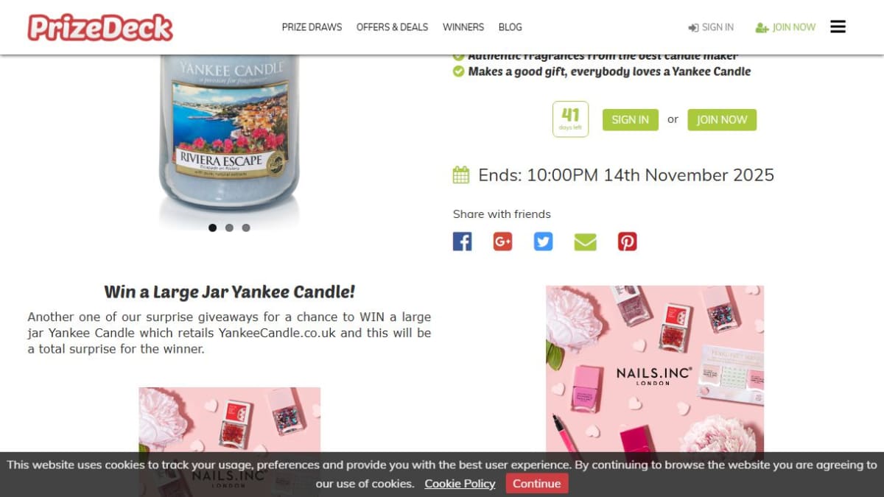
Task: Pin it with Pinterest icon
Action: [x=627, y=242]
